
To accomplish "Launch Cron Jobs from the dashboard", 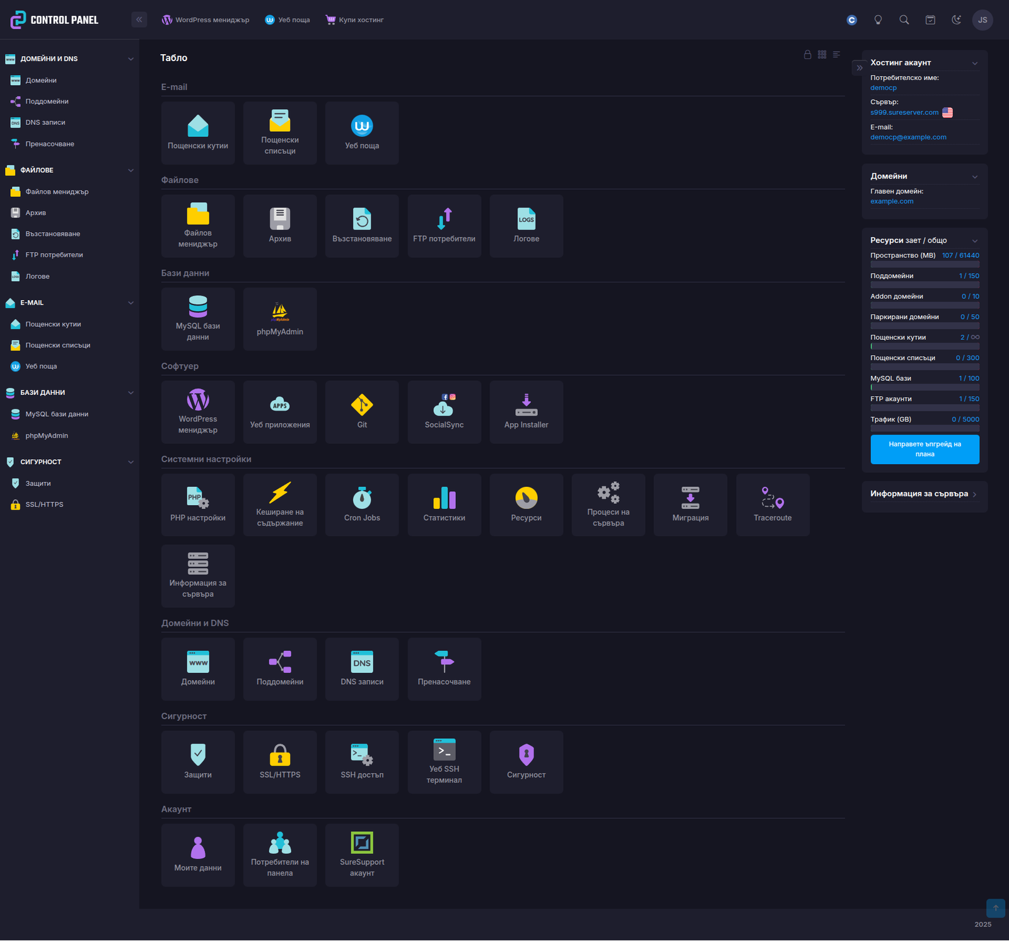I will (362, 505).
